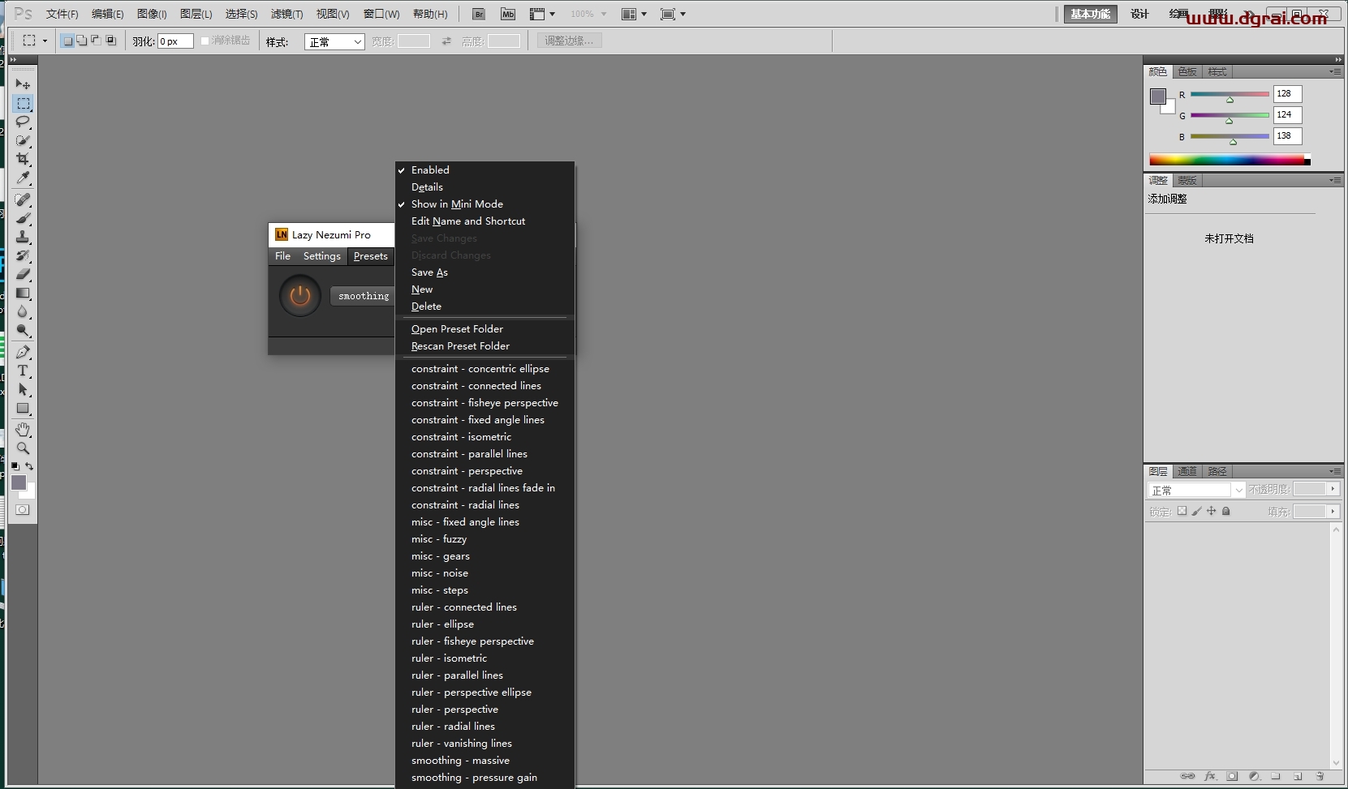This screenshot has height=789, width=1348.
Task: Select the Crop tool
Action: coord(23,159)
